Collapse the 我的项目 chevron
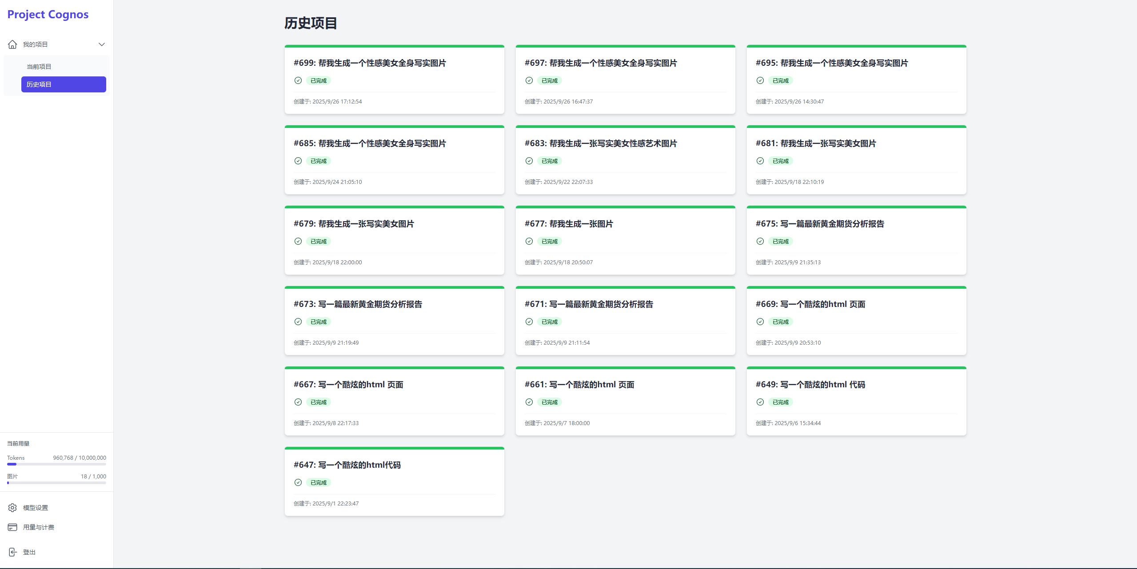This screenshot has height=569, width=1137. [102, 44]
